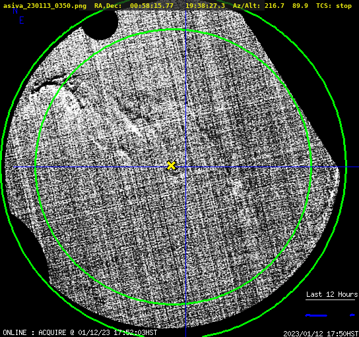The width and height of the screenshot is (359, 337).
Task: Click the blue N compass letter
Action: coord(15,11)
